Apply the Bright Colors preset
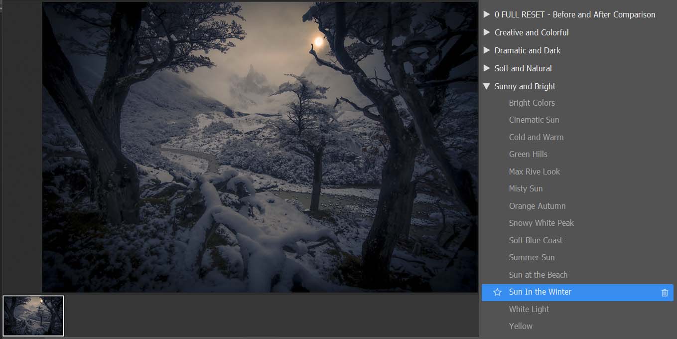 (x=532, y=103)
